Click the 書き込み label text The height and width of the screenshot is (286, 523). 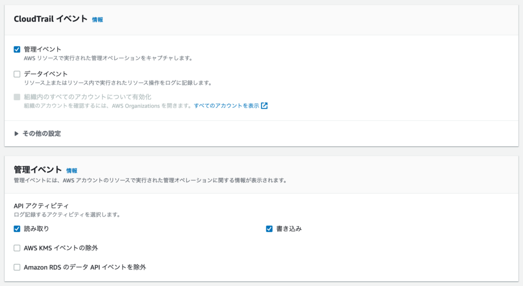click(x=289, y=229)
